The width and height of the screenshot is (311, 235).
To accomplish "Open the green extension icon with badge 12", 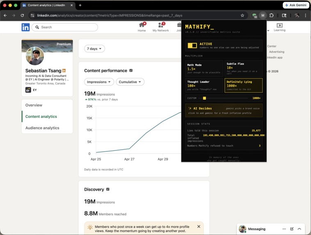I will tap(254, 16).
